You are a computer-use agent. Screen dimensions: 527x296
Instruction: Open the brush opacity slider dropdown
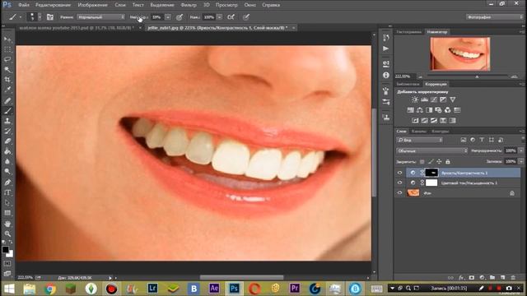168,16
